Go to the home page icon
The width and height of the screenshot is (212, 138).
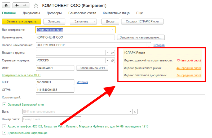click(6, 5)
